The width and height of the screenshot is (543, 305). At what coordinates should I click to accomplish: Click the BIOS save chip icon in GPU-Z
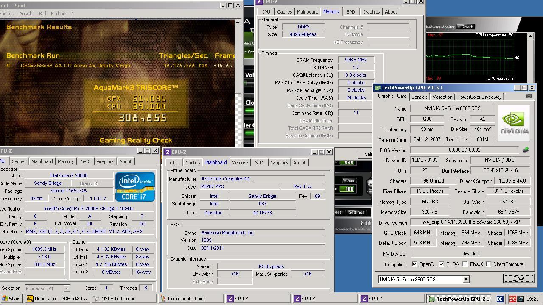tap(525, 150)
